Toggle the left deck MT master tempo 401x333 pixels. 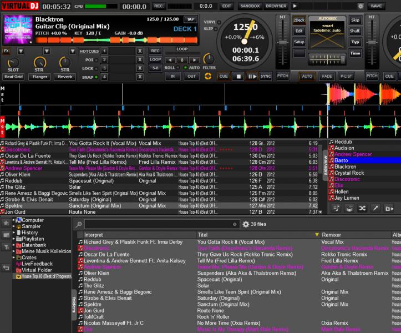point(282,17)
